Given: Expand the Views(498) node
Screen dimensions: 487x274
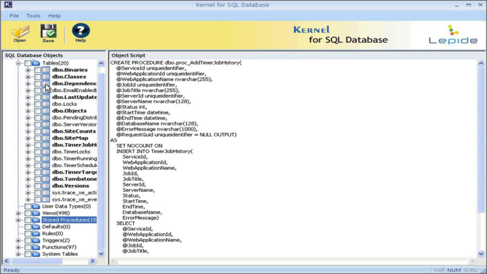Looking at the screenshot, I should click(x=18, y=213).
